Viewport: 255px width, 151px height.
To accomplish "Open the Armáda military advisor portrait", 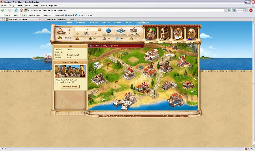I will click(164, 34).
